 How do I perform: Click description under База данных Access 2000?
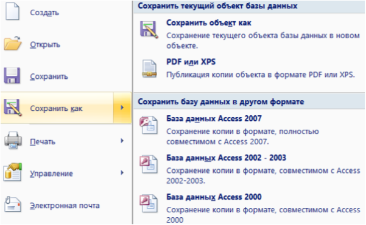[x=263, y=215]
